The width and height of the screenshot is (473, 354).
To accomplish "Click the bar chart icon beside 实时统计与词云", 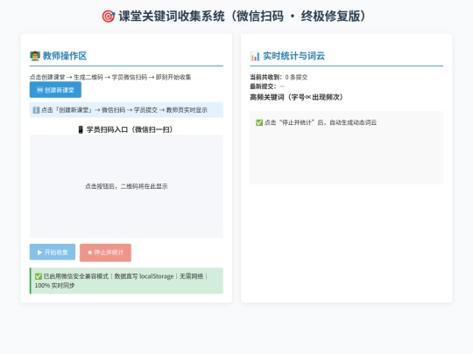I will pyautogui.click(x=255, y=56).
